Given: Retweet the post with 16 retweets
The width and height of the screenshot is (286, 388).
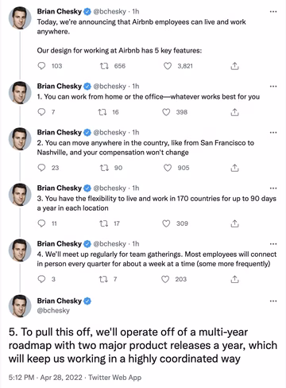Looking at the screenshot, I should [102, 112].
